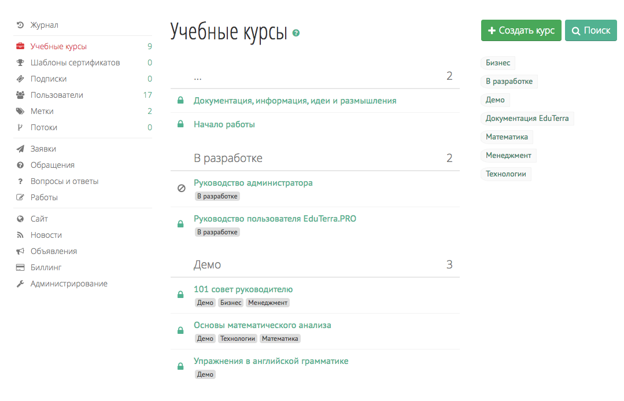Image resolution: width=624 pixels, height=401 pixels.
Task: Click the Сайт globe icon
Action: 19,219
